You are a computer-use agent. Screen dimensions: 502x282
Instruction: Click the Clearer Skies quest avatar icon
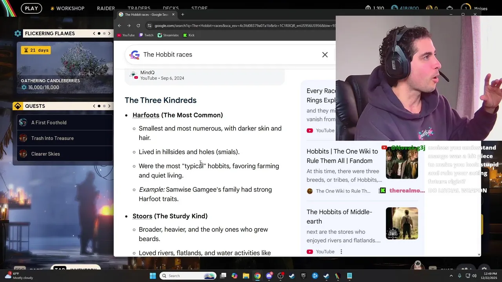coord(23,154)
